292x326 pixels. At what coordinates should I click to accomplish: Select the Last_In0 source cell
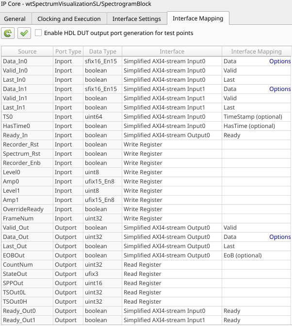[x=27, y=80]
